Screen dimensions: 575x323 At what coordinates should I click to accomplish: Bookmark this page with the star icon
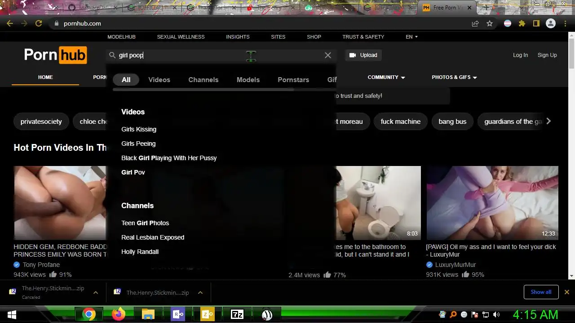click(x=490, y=23)
